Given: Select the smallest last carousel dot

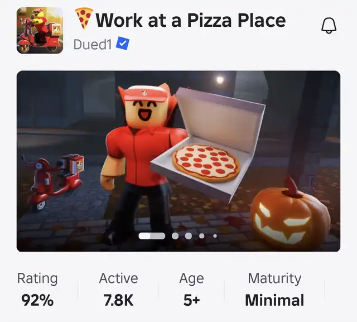Looking at the screenshot, I should 215,236.
